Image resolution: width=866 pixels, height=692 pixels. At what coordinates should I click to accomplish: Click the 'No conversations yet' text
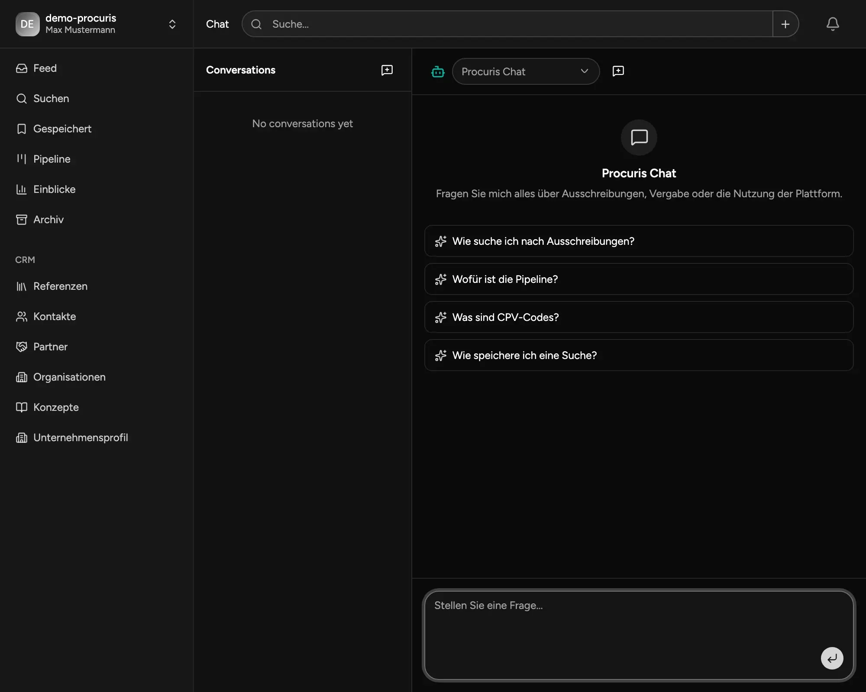303,124
